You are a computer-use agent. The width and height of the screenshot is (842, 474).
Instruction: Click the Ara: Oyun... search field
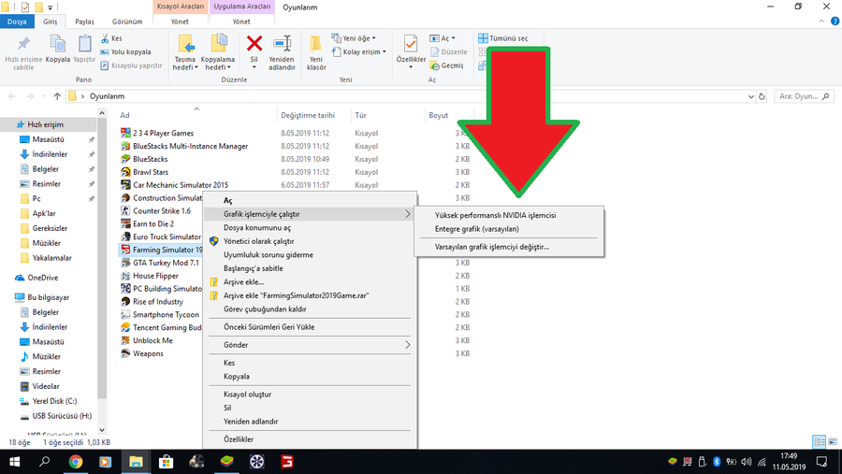click(804, 96)
